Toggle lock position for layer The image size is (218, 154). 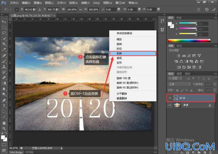(186, 91)
